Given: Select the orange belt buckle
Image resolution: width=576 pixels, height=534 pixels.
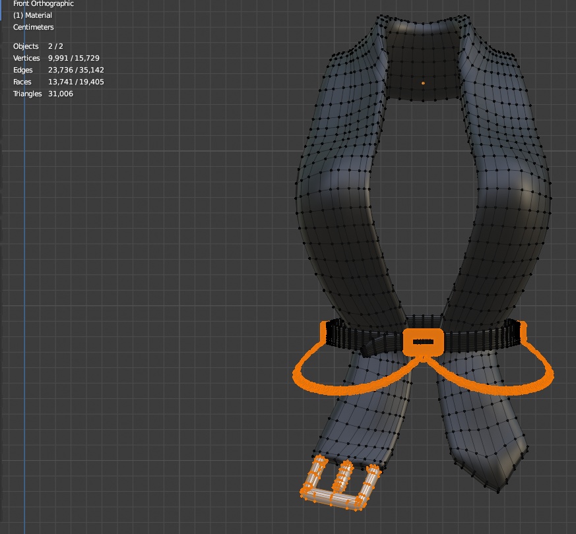Looking at the screenshot, I should point(424,341).
